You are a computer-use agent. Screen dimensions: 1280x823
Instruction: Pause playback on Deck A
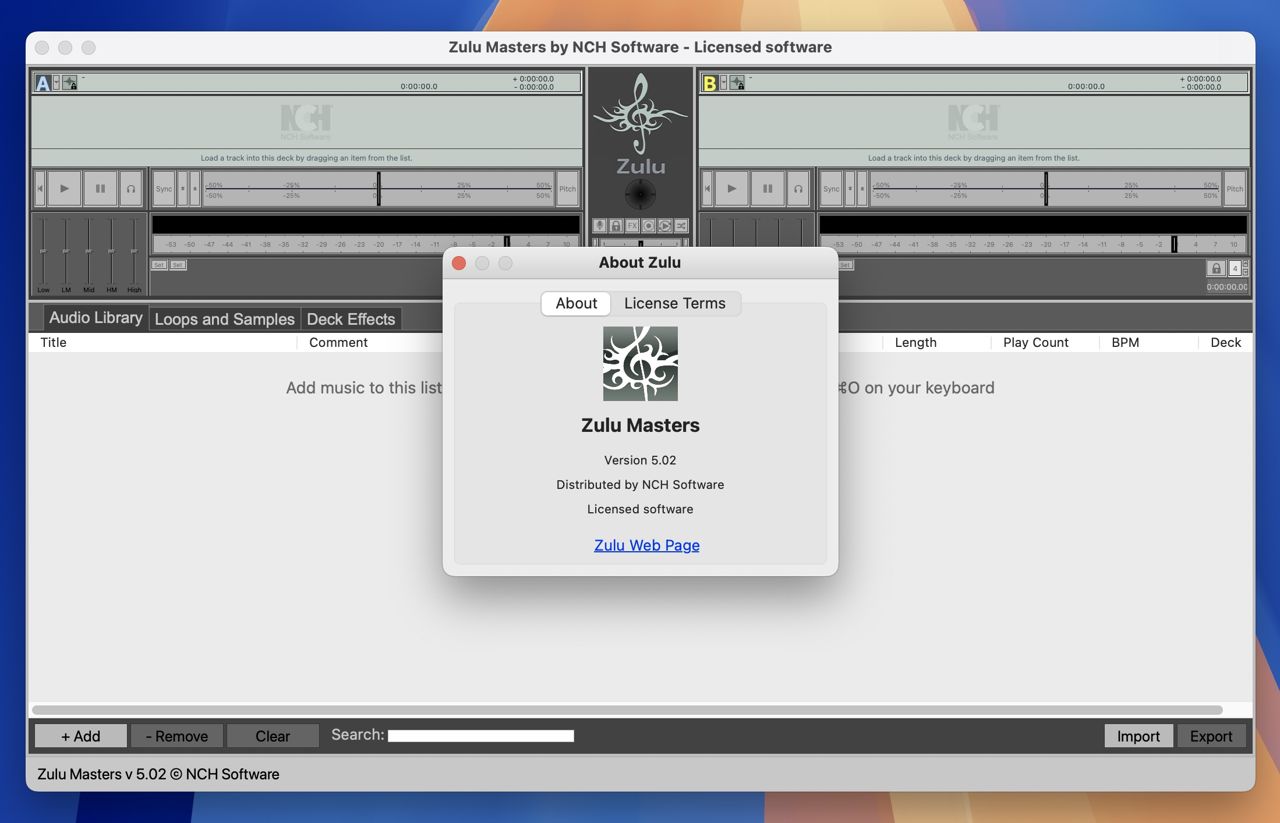[100, 189]
